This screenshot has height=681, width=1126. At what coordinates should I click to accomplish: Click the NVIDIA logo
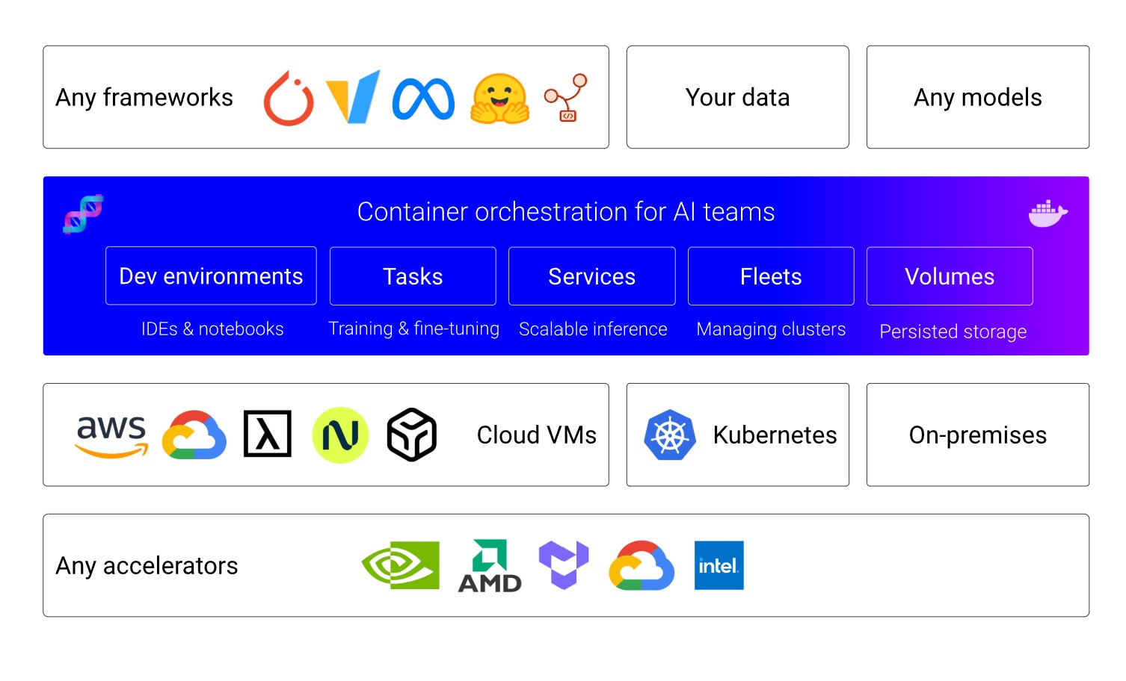tap(401, 565)
